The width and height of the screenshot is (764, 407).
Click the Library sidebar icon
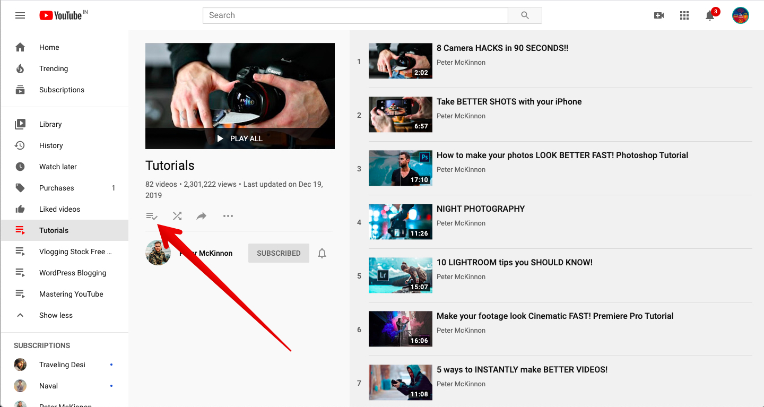click(20, 124)
